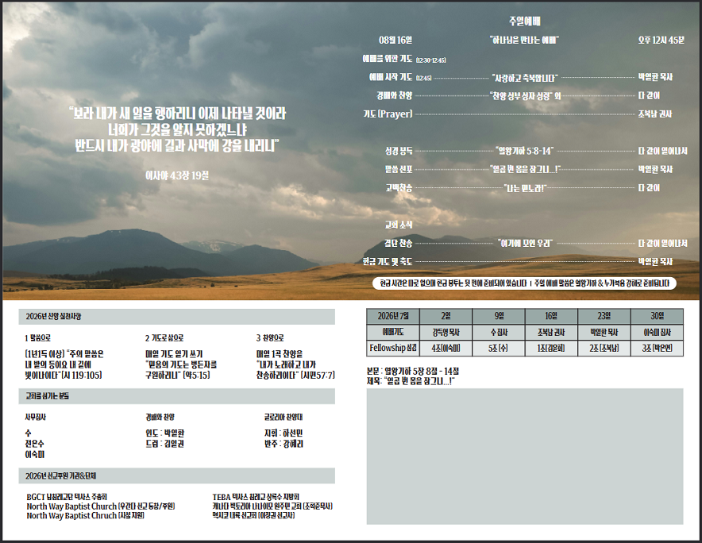Click the scripture reference '열왕기하 5:8-14'
The image size is (702, 543).
pyautogui.click(x=525, y=151)
